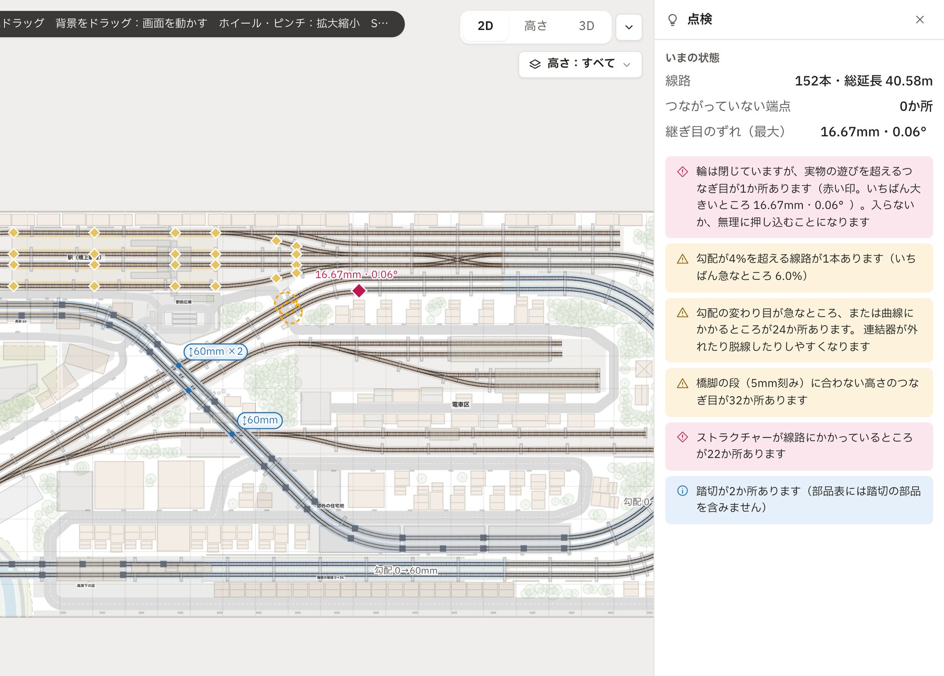
Task: Switch to the 3D view tab
Action: coord(586,26)
